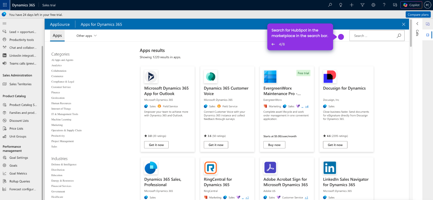This screenshot has height=200, width=433.
Task: Close the AppSource dialog
Action: click(x=404, y=24)
